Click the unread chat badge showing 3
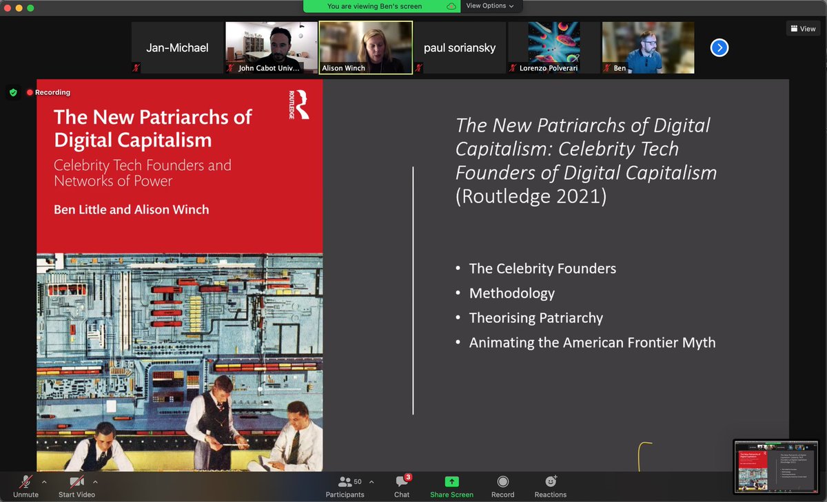Viewport: 827px width, 502px height. (409, 477)
